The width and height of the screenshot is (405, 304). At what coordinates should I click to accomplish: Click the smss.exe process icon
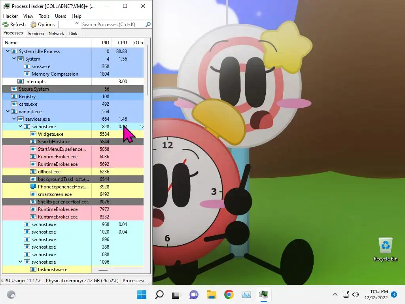[27, 66]
